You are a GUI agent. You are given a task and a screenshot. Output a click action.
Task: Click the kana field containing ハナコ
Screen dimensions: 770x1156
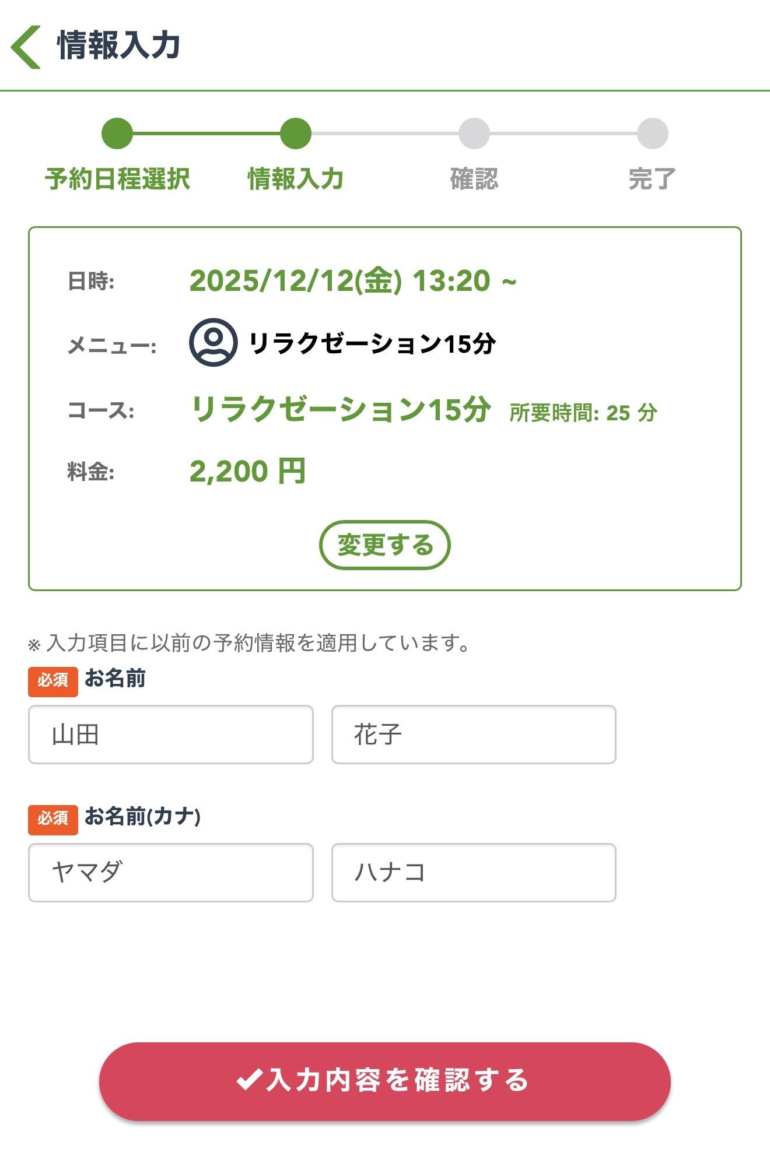click(474, 872)
